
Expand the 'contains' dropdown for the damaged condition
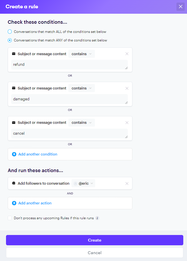point(81,88)
